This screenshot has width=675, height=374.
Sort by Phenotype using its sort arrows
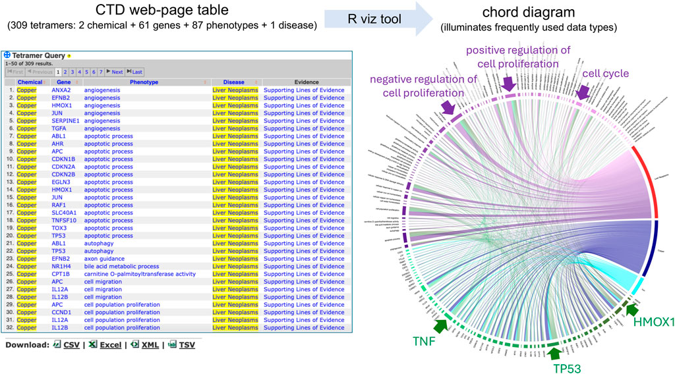pos(205,82)
